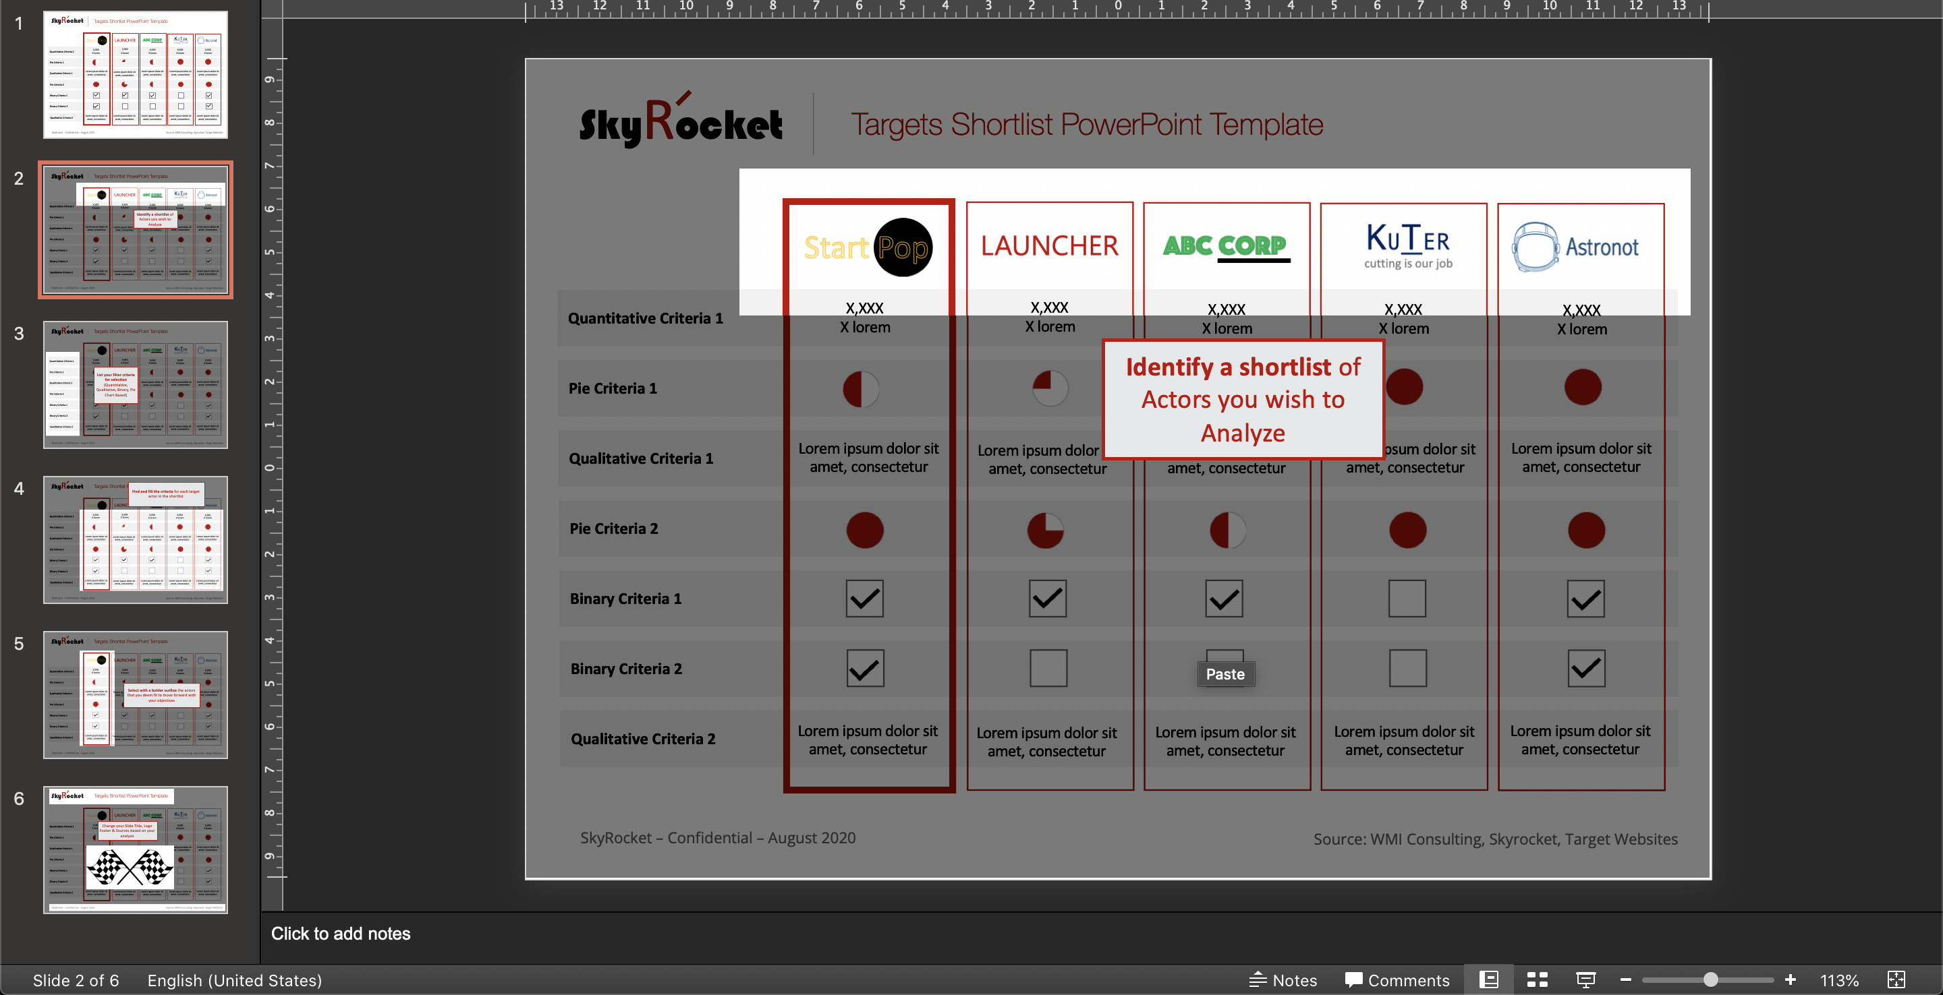The height and width of the screenshot is (995, 1943).
Task: Click Astronot Binary Criteria 2 checkbox
Action: (1587, 668)
